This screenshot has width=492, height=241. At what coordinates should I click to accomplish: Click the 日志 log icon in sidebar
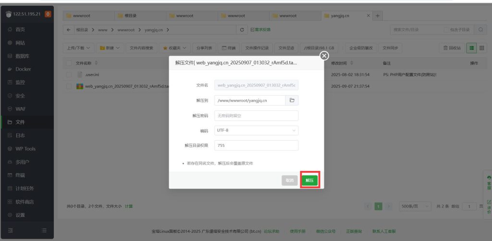10,135
